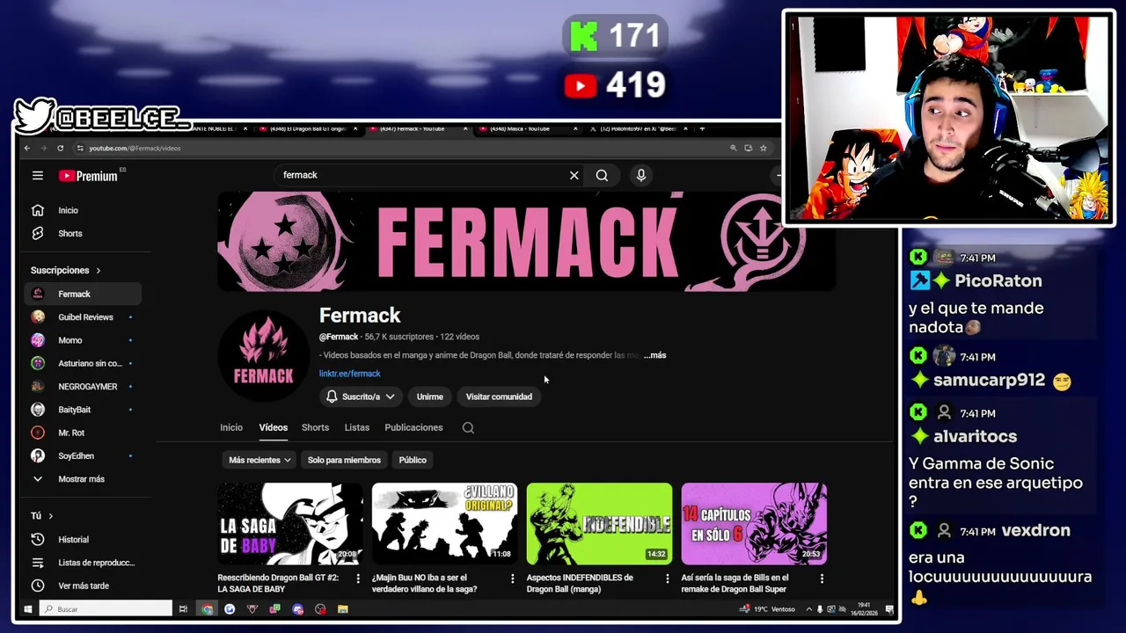
Task: Click the Unirme button
Action: [x=429, y=397]
